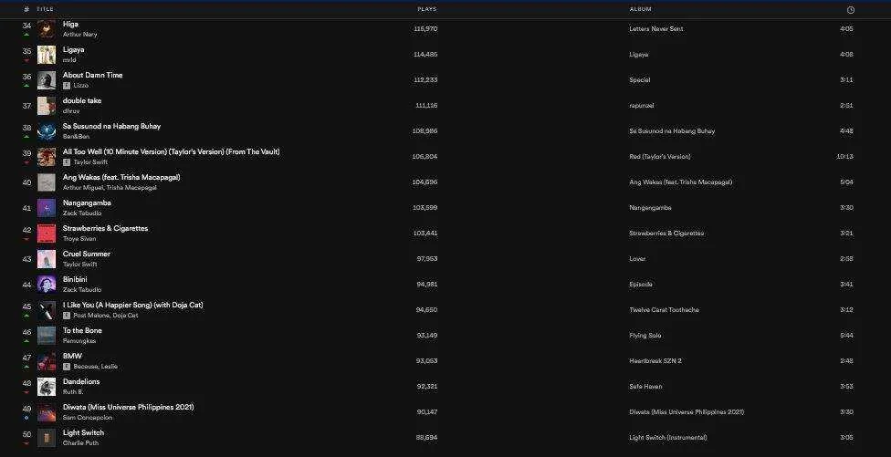Screen dimensions: 891x457
Task: Click green up arrow under rank 34
Action: (26, 35)
